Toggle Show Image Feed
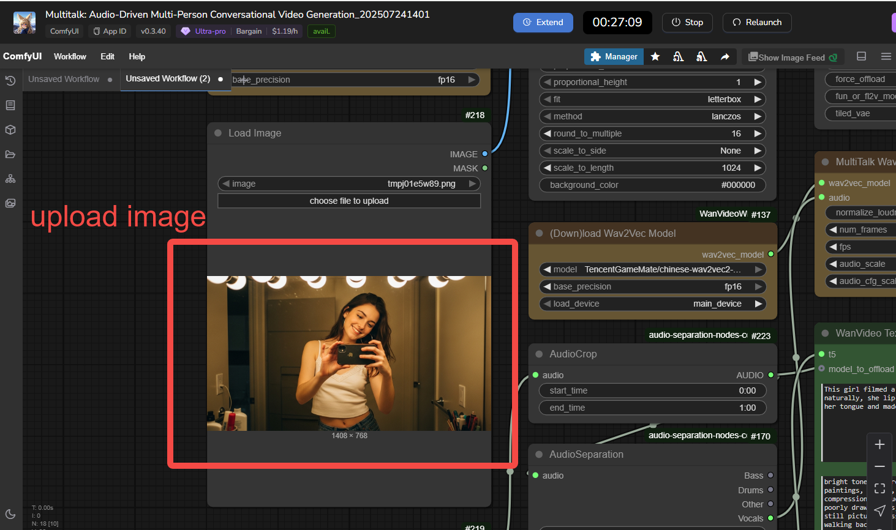Viewport: 896px width, 530px height. (792, 57)
